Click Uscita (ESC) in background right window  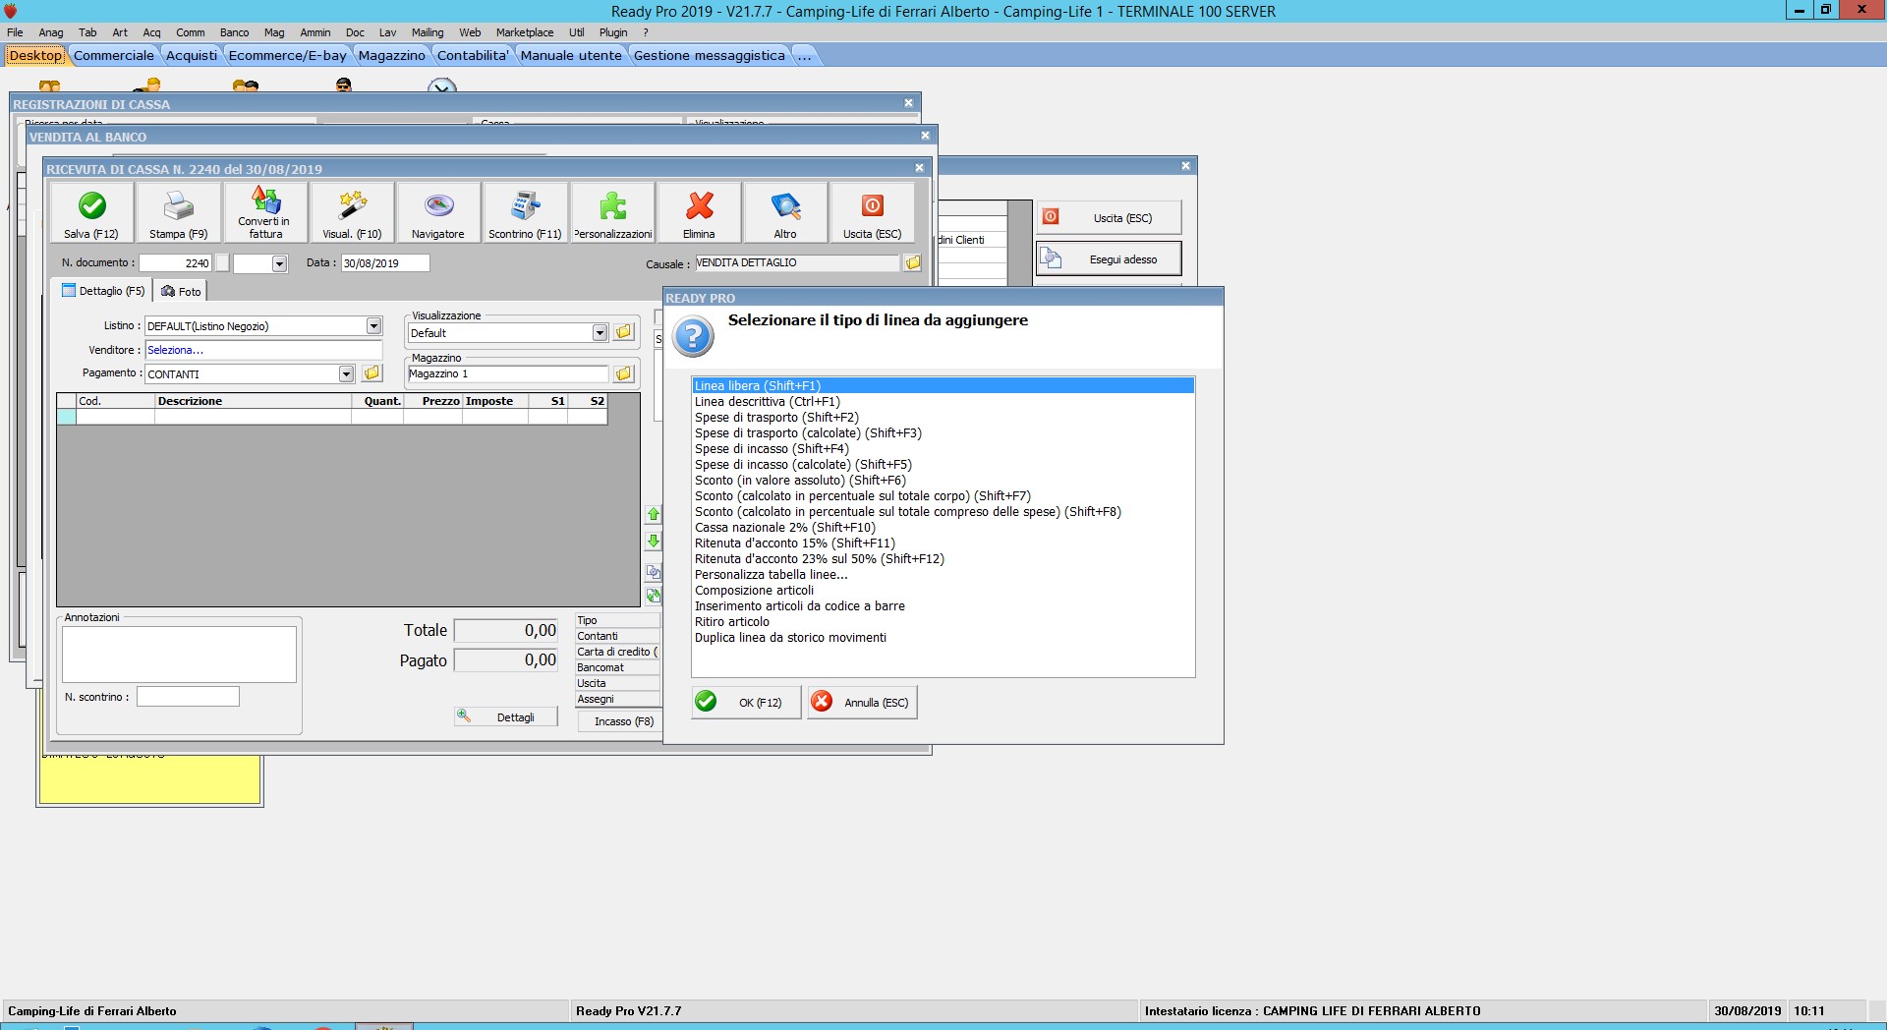coord(1109,217)
